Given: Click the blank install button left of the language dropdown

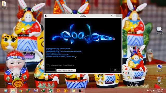Looking at the screenshot, I should [51, 70].
